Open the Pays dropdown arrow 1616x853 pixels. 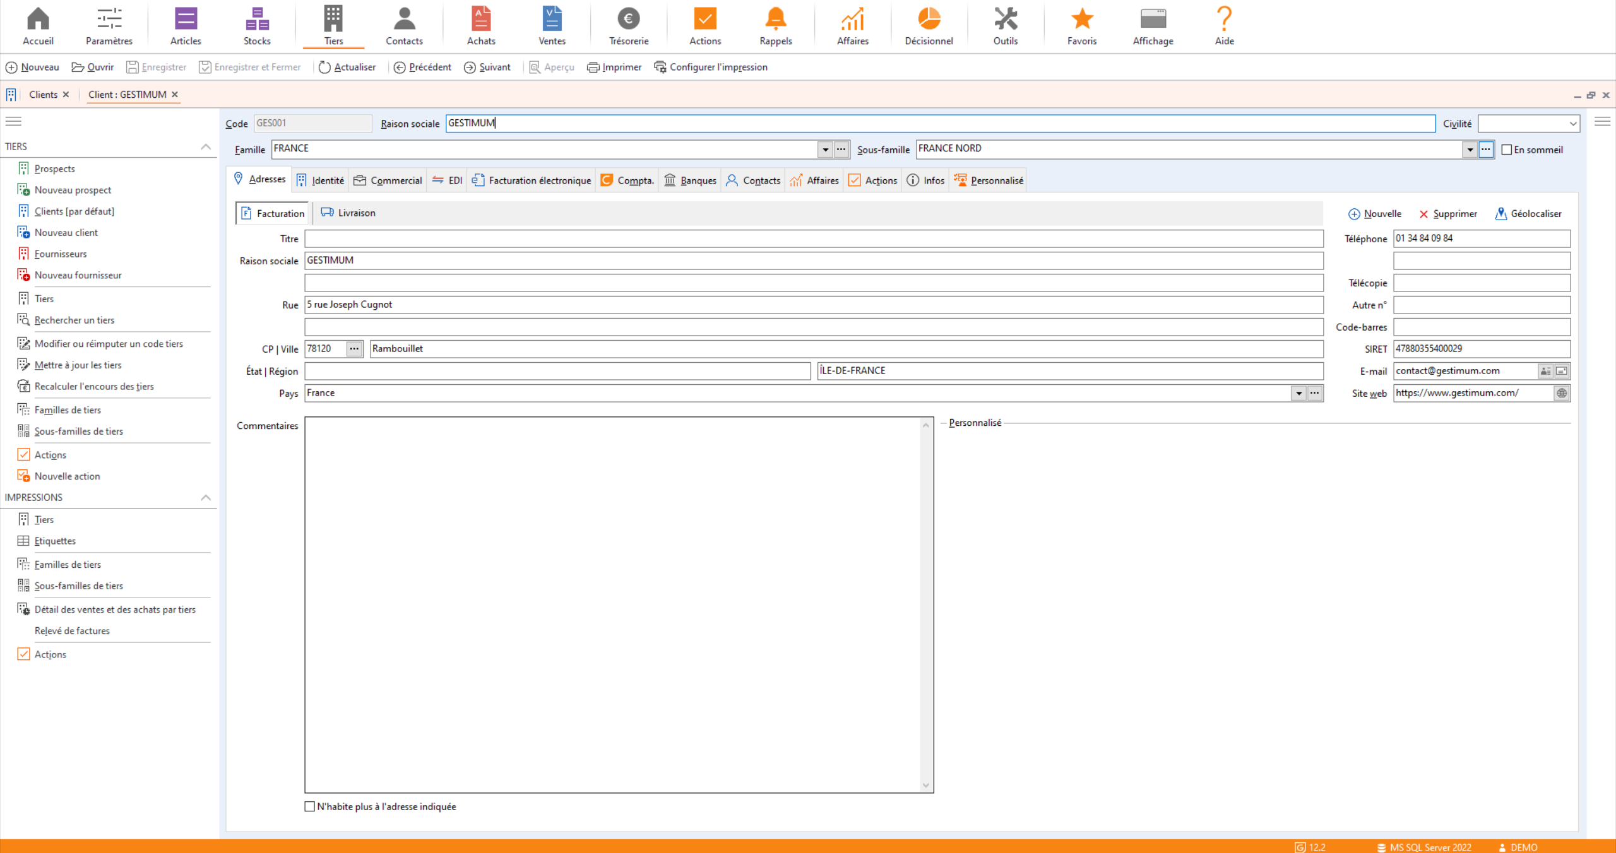pyautogui.click(x=1298, y=393)
